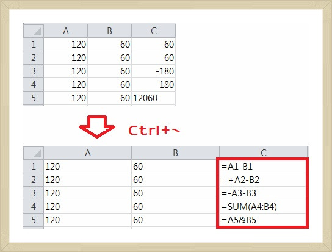332x252 pixels.
Task: Select column B header in upper table
Action: pos(109,31)
